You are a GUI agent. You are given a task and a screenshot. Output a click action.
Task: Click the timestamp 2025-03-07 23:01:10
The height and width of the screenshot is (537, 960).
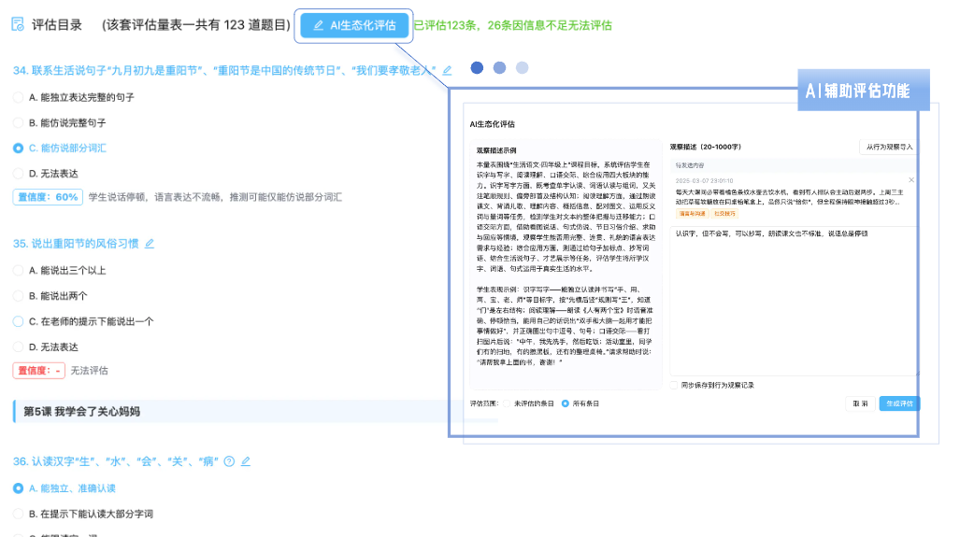[704, 181]
